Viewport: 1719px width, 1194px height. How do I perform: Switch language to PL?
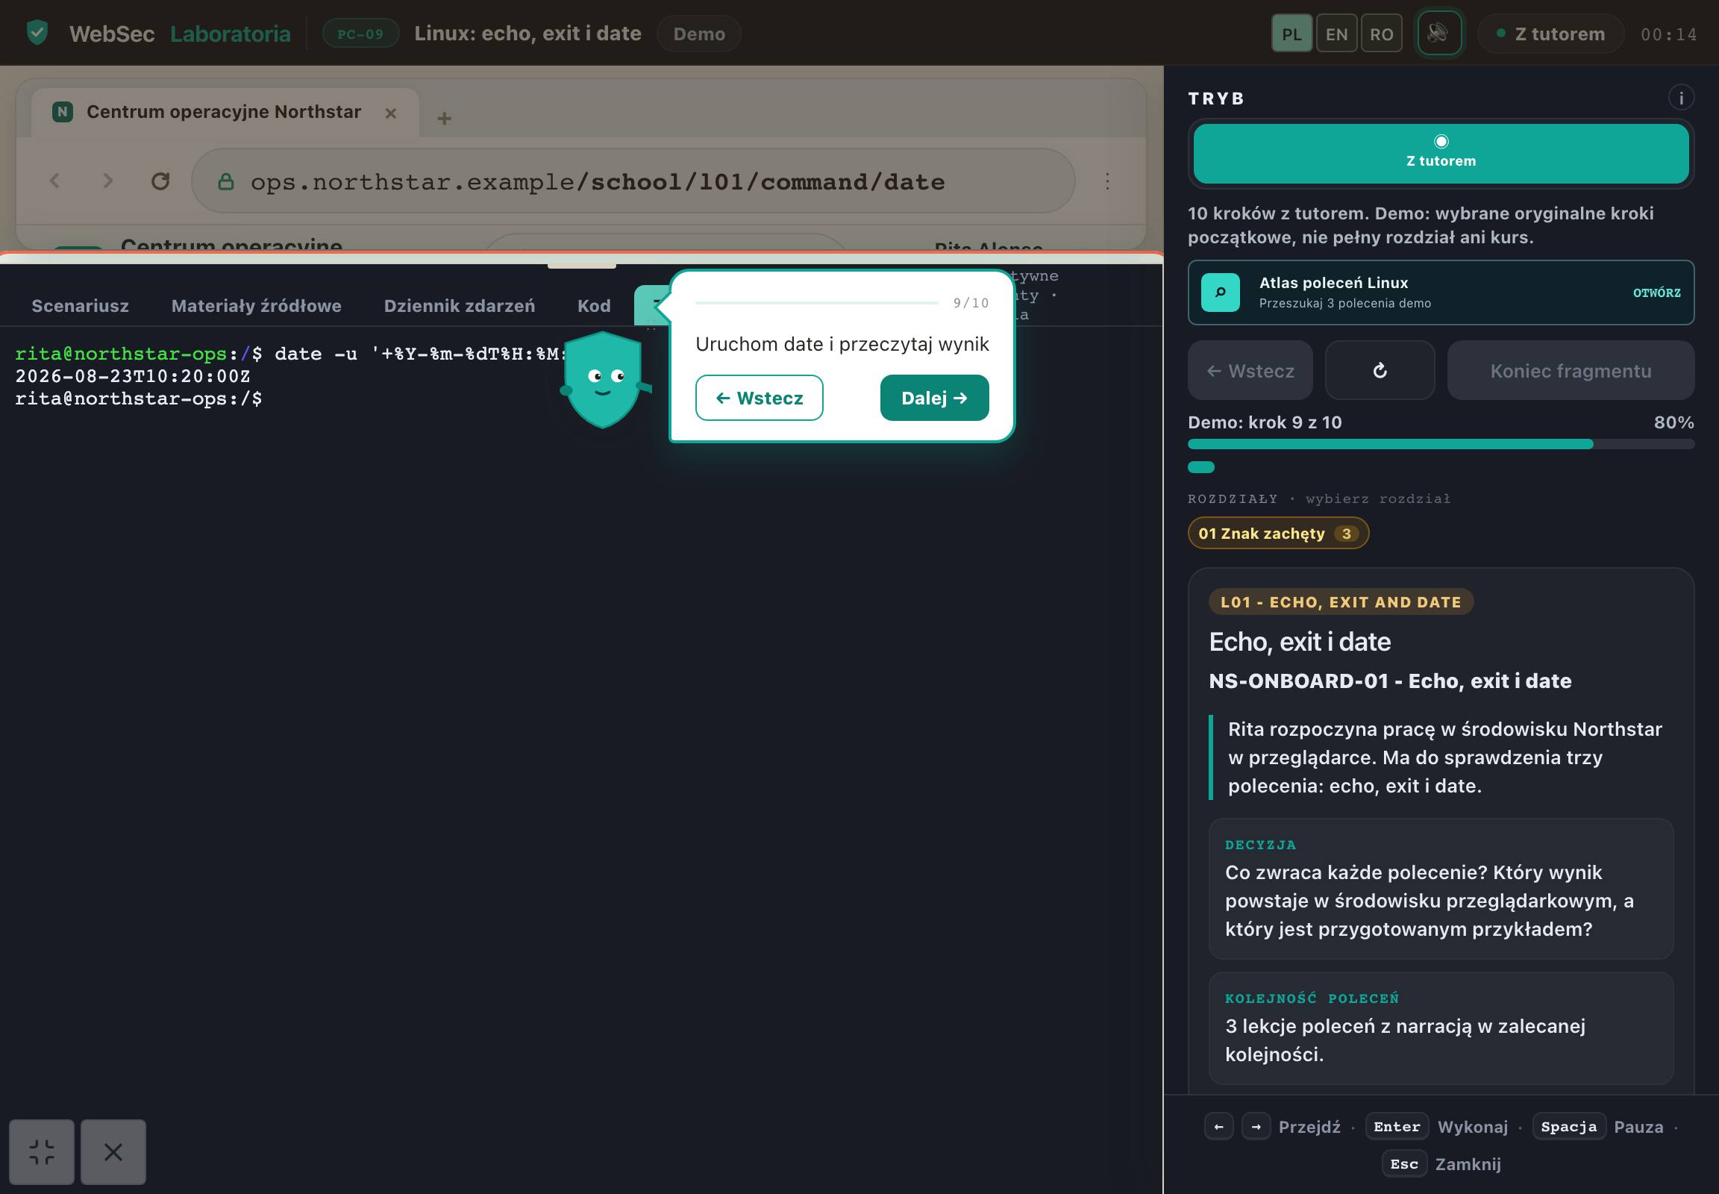click(x=1291, y=34)
